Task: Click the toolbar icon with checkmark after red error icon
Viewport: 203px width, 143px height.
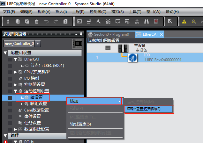Action: click(x=170, y=21)
